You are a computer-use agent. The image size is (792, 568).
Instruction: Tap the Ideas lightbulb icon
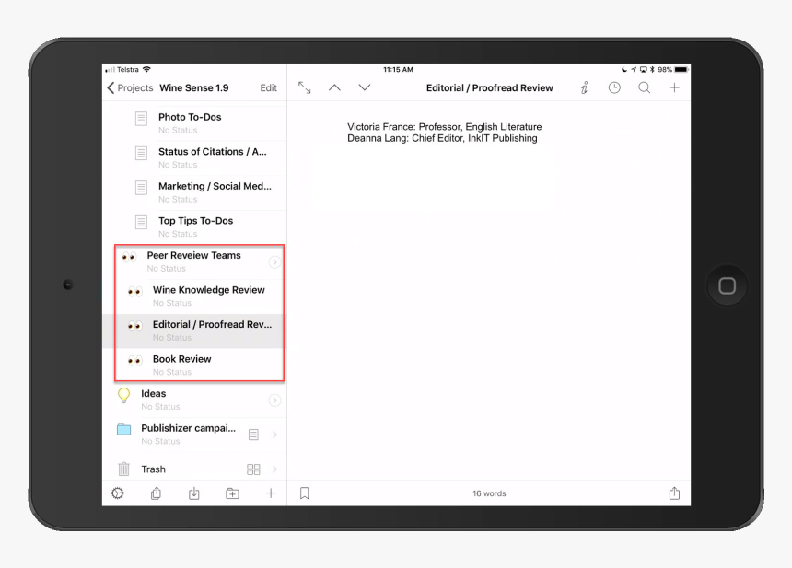(123, 395)
